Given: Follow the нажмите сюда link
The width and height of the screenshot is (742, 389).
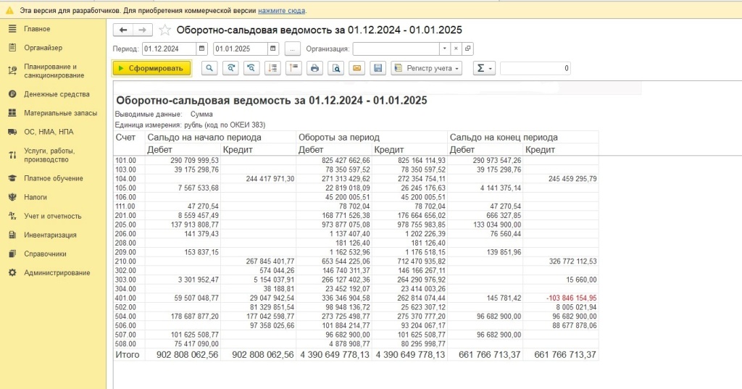Looking at the screenshot, I should click(x=282, y=10).
